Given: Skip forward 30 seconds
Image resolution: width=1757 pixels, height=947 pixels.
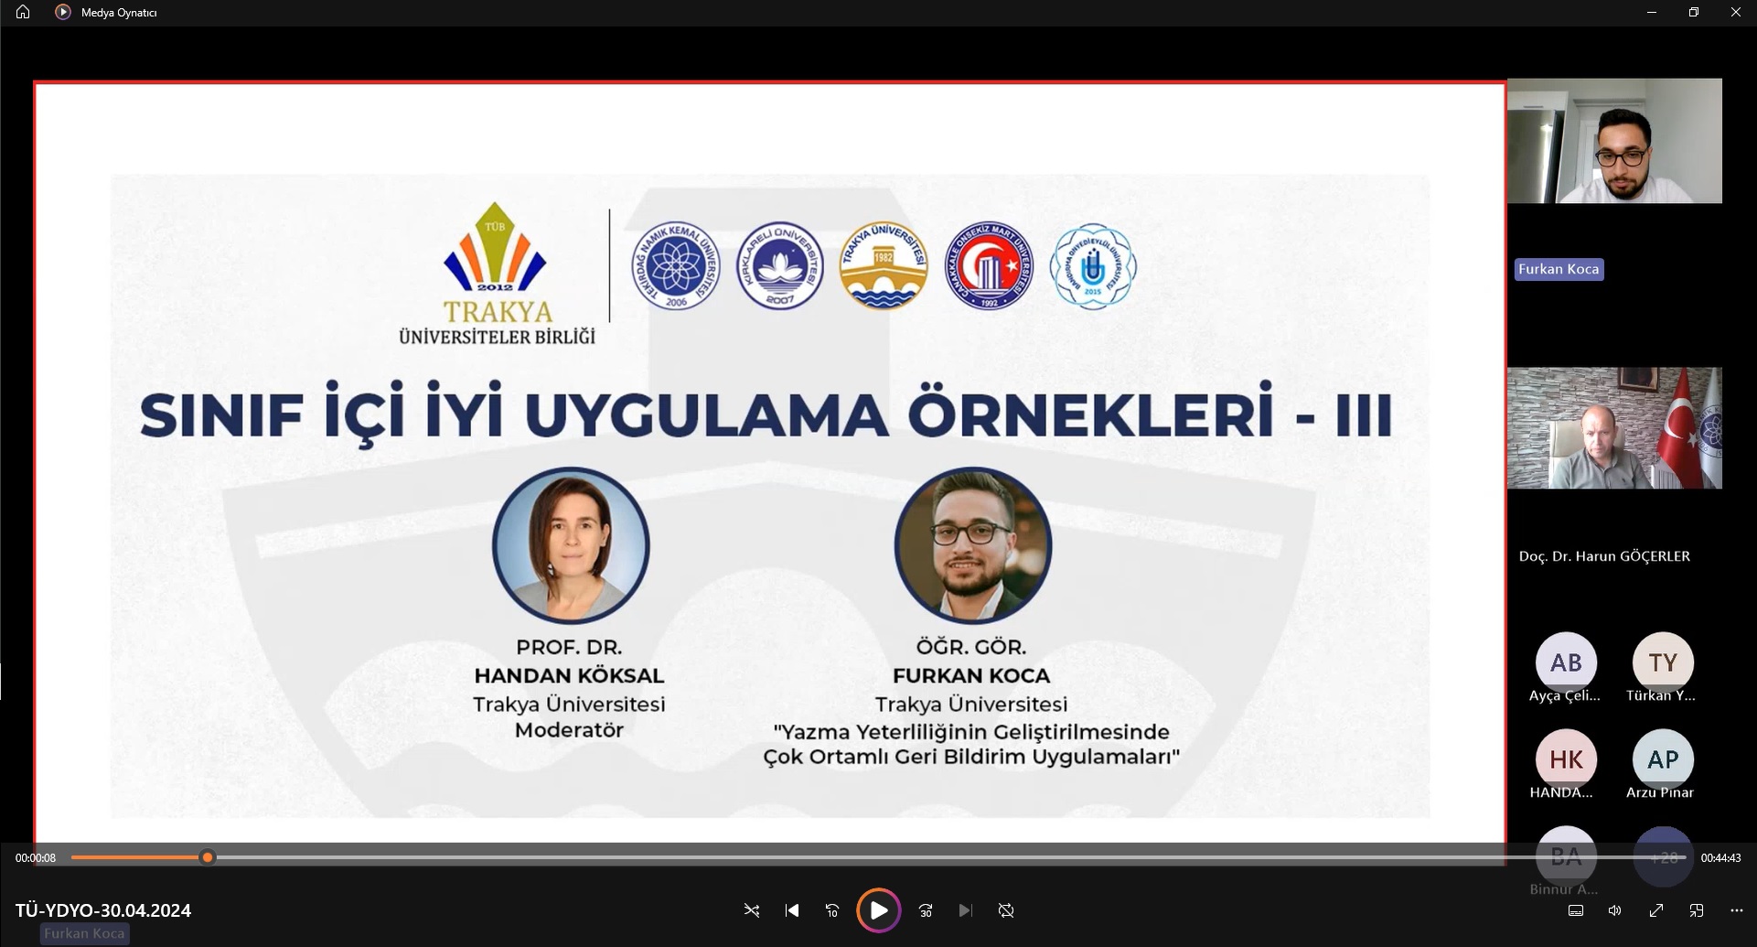Looking at the screenshot, I should pyautogui.click(x=926, y=910).
